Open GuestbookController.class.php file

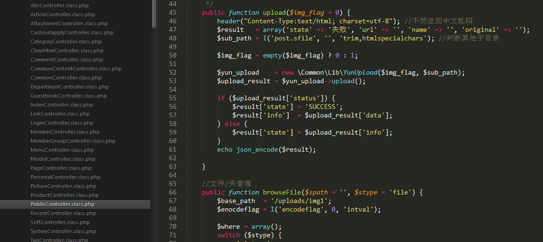pyautogui.click(x=68, y=96)
